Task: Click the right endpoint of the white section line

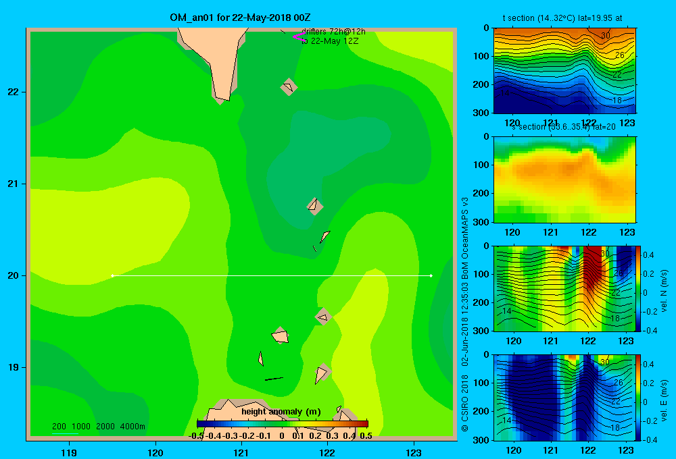Action: [431, 275]
